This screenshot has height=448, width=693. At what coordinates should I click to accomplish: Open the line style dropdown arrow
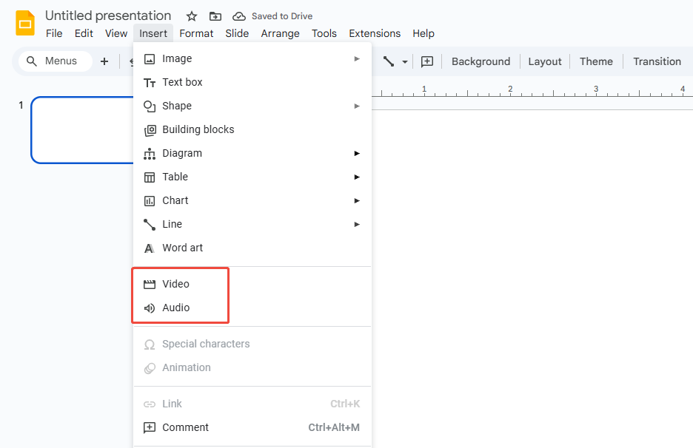(404, 61)
